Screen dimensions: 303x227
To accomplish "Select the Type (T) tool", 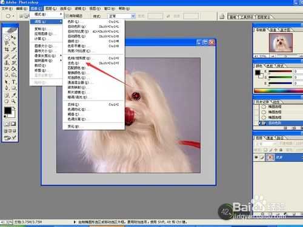I will [13, 82].
